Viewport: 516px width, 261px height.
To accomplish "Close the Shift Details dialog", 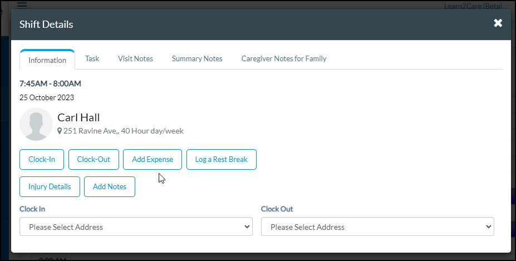I will point(498,23).
